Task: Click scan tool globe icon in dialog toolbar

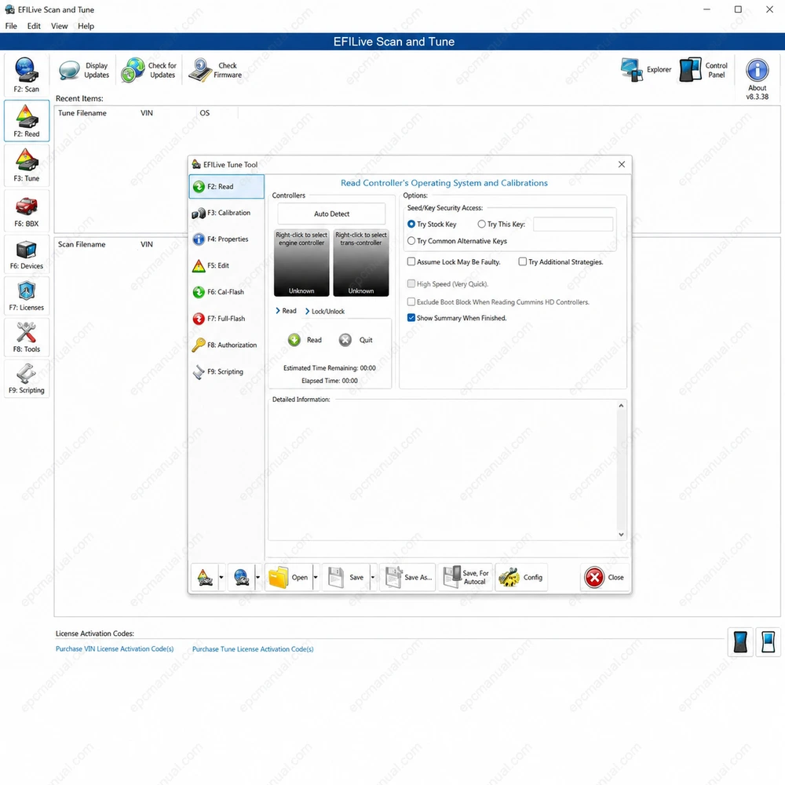Action: (x=241, y=577)
